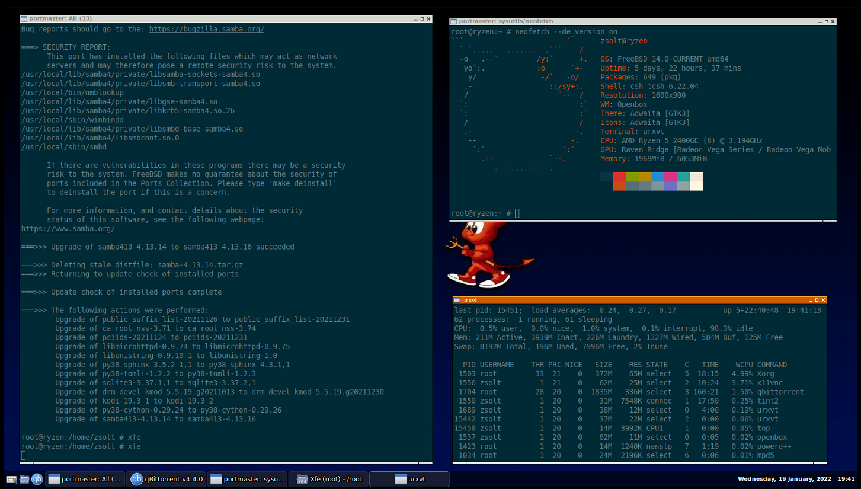Click the 'OS: FreeBSD 14.0-CURRENT amd64' line
Viewport: 861px width, 489px height.
(664, 59)
